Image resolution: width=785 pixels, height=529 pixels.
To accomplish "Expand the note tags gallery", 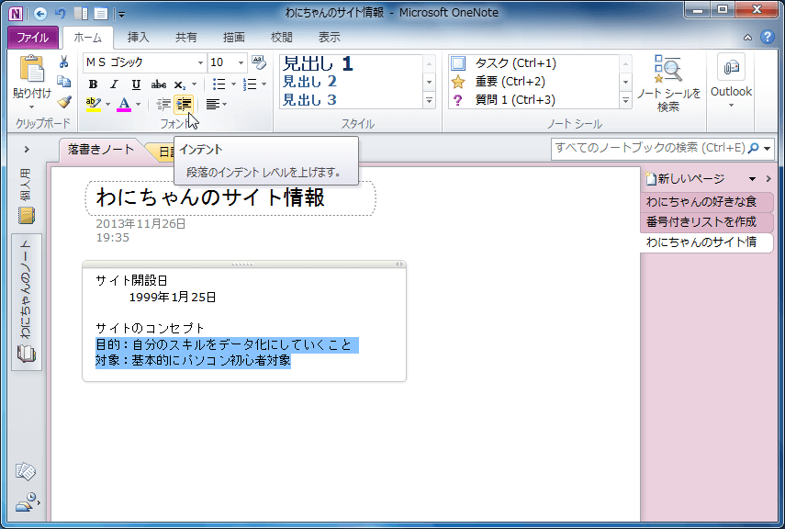I will 625,101.
